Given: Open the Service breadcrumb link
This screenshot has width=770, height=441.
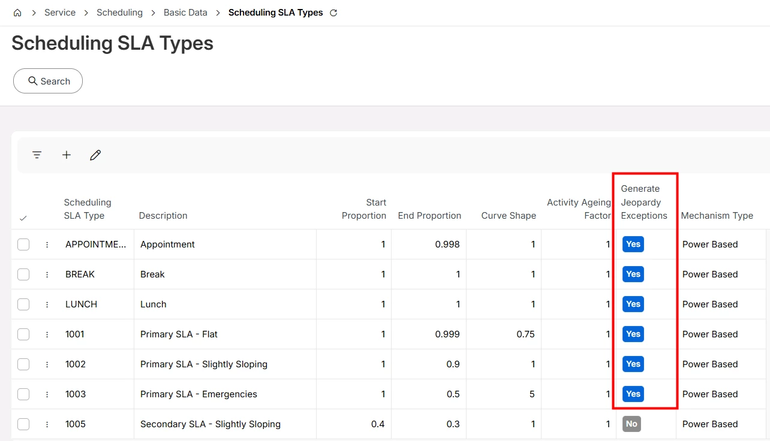Looking at the screenshot, I should pyautogui.click(x=60, y=13).
